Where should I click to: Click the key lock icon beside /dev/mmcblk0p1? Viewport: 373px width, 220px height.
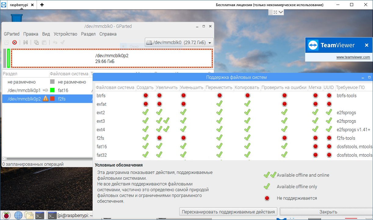[45, 90]
